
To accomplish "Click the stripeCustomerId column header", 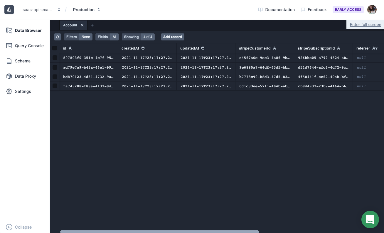I will 265,48.
